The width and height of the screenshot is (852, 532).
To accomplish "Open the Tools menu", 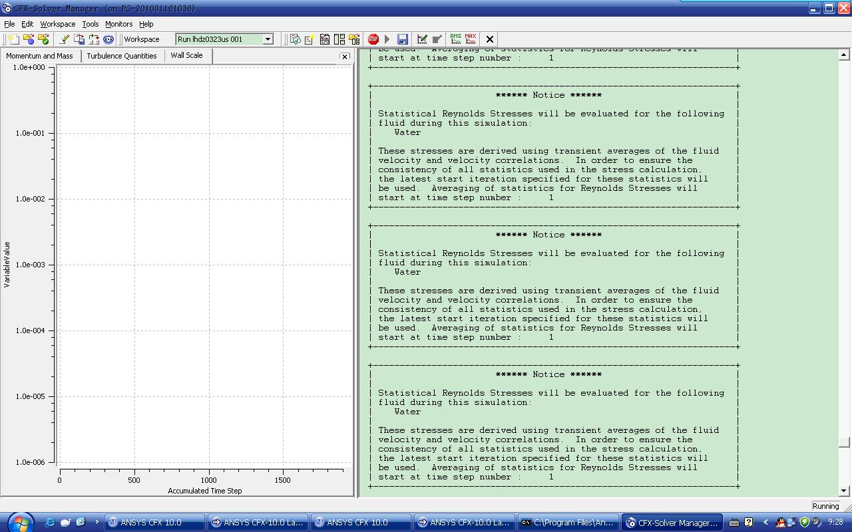I will click(x=91, y=24).
